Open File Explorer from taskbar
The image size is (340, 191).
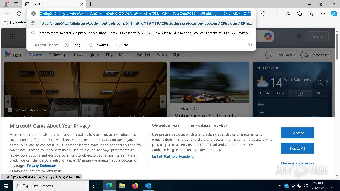(122, 186)
